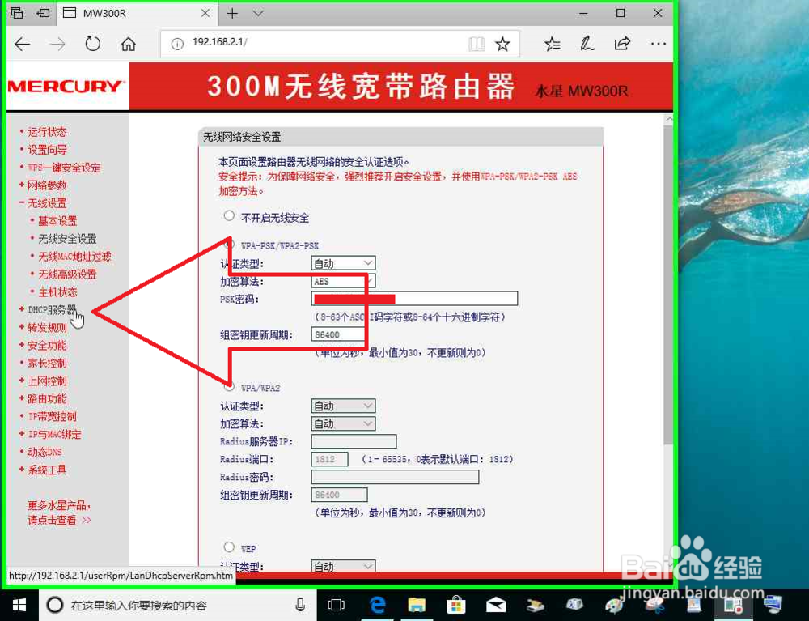Open the 运行状态 page link

[x=47, y=131]
